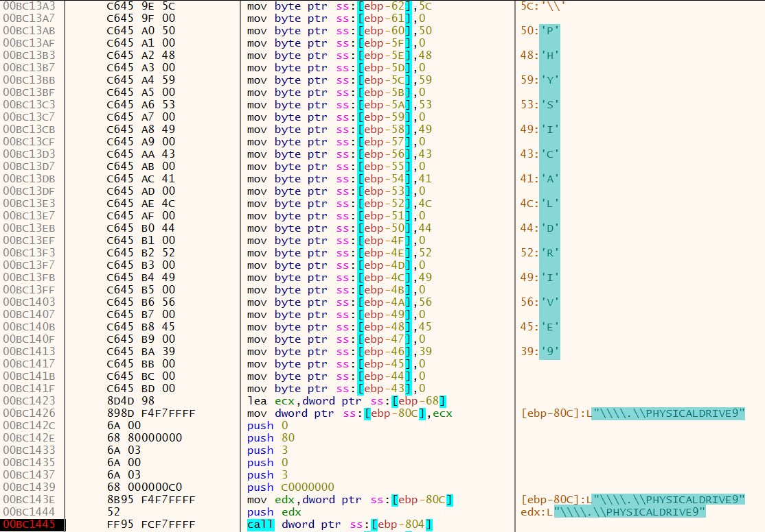Click the push 80 instruction

(x=271, y=438)
